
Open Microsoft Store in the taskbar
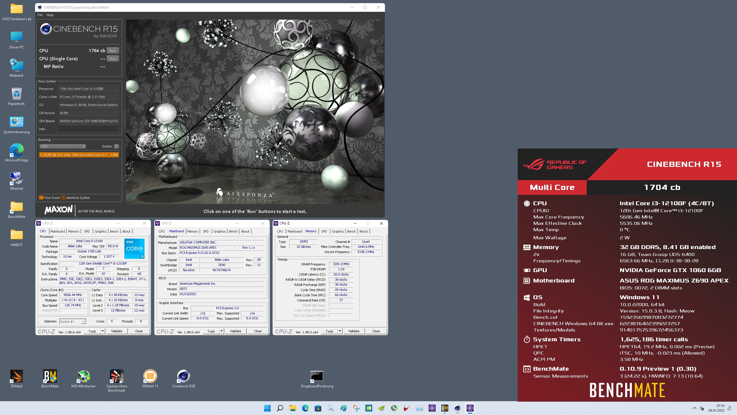318,408
